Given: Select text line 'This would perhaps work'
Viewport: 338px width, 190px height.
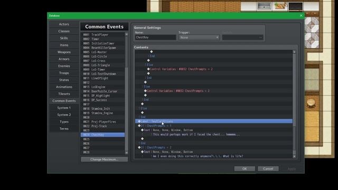Looking at the screenshot, I should pyautogui.click(x=213, y=135).
